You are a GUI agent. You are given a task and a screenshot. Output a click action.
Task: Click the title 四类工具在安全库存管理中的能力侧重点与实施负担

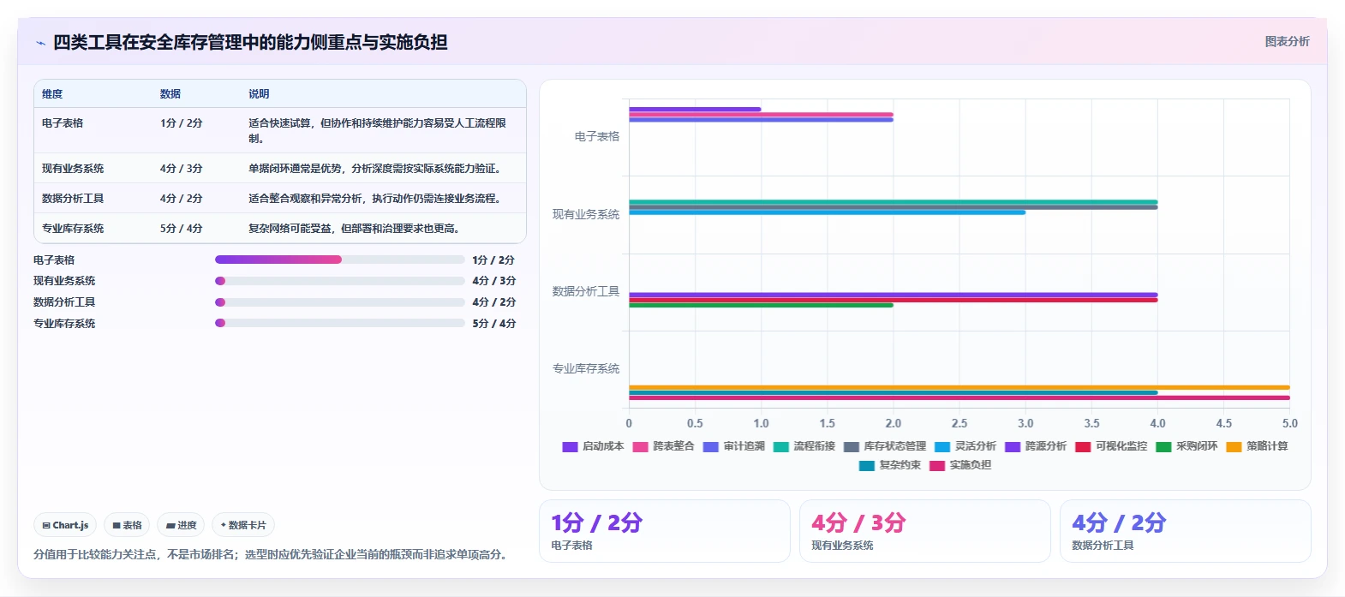[250, 42]
